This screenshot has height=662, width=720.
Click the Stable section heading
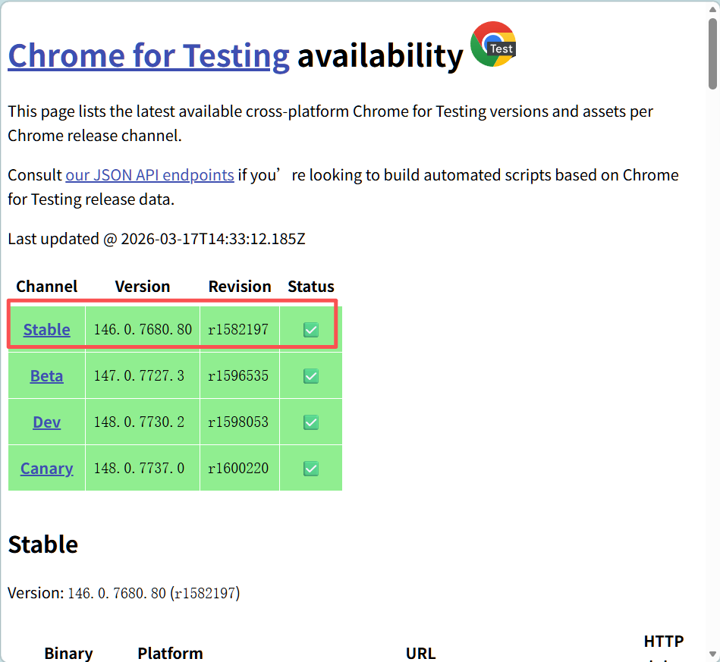[43, 544]
